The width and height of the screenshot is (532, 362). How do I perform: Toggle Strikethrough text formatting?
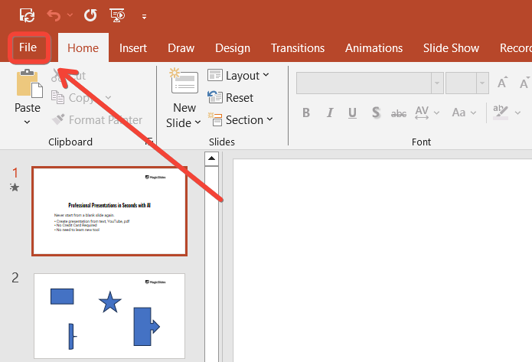[398, 113]
